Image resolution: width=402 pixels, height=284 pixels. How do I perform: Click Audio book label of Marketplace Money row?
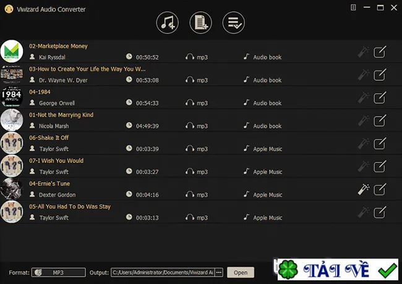click(x=267, y=57)
